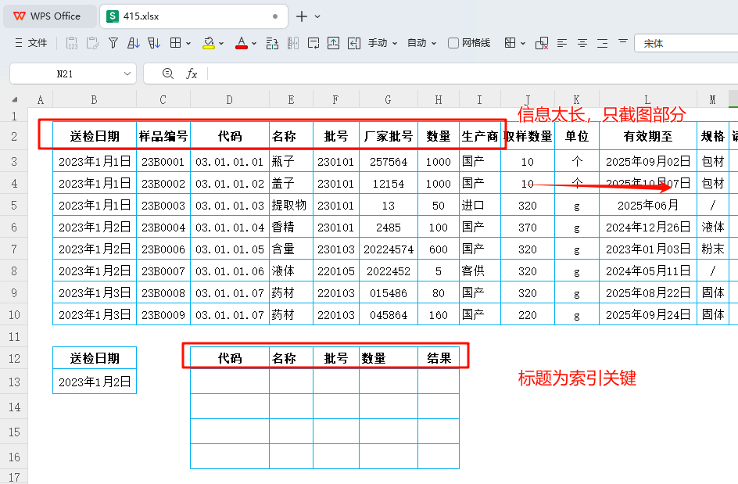The image size is (738, 484).
Task: Align text left
Action: point(562,43)
